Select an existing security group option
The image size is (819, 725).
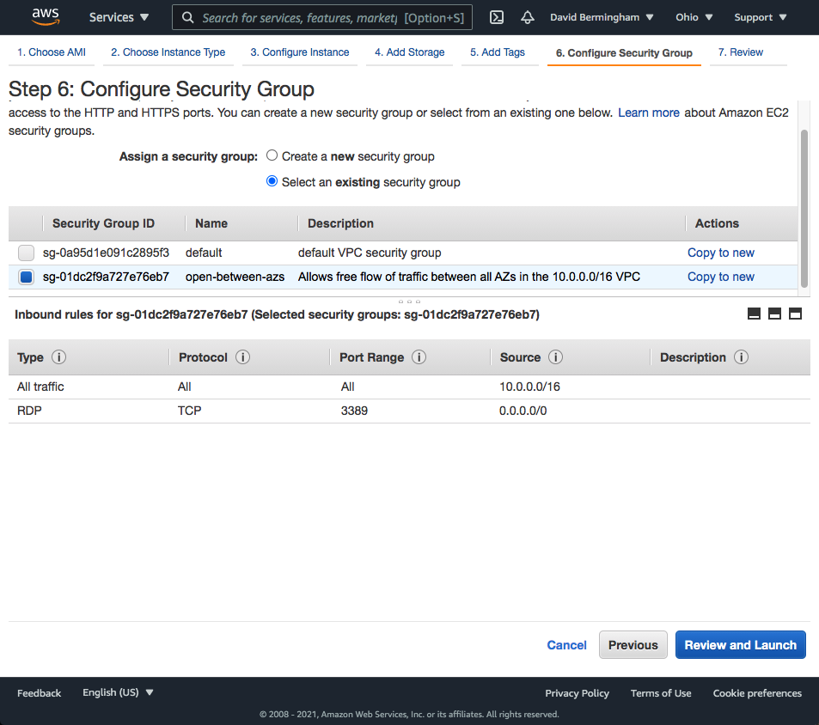[x=272, y=181]
